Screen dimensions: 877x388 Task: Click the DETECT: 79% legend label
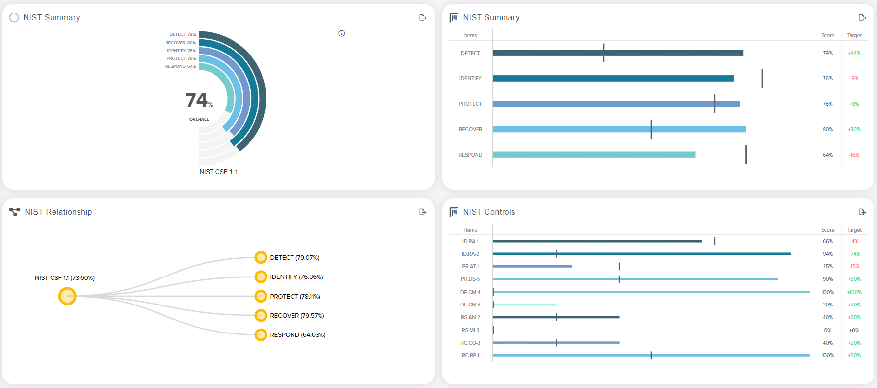tap(183, 34)
